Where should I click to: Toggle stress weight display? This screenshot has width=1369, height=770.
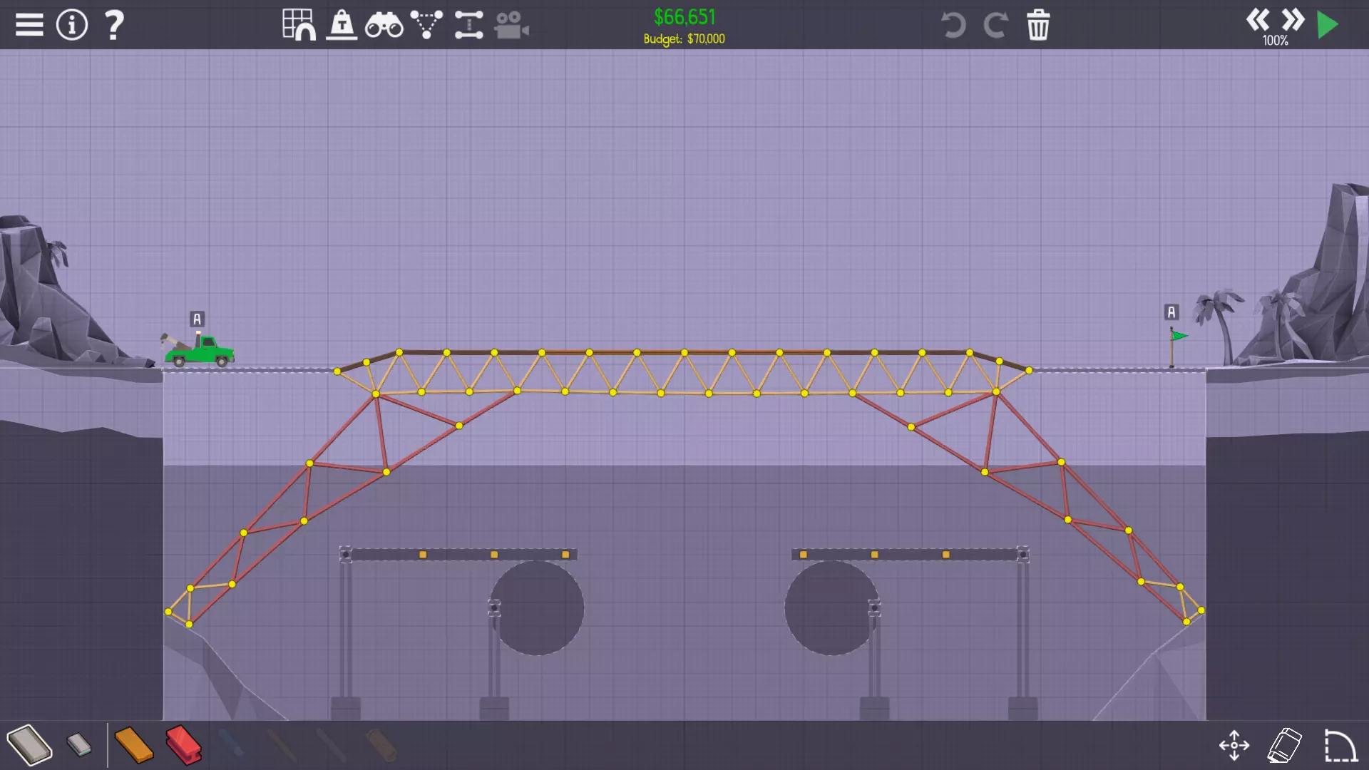342,25
